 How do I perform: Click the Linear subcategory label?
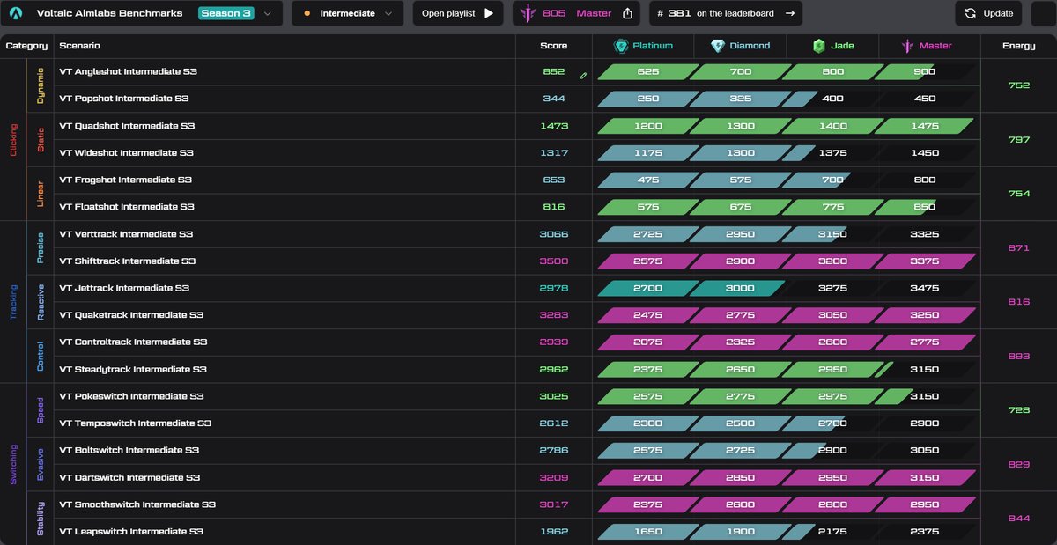click(x=41, y=194)
